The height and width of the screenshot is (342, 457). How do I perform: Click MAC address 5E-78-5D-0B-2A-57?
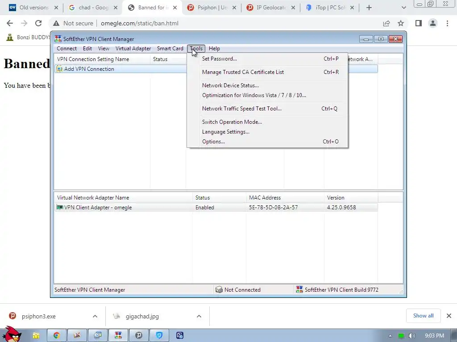(x=274, y=208)
